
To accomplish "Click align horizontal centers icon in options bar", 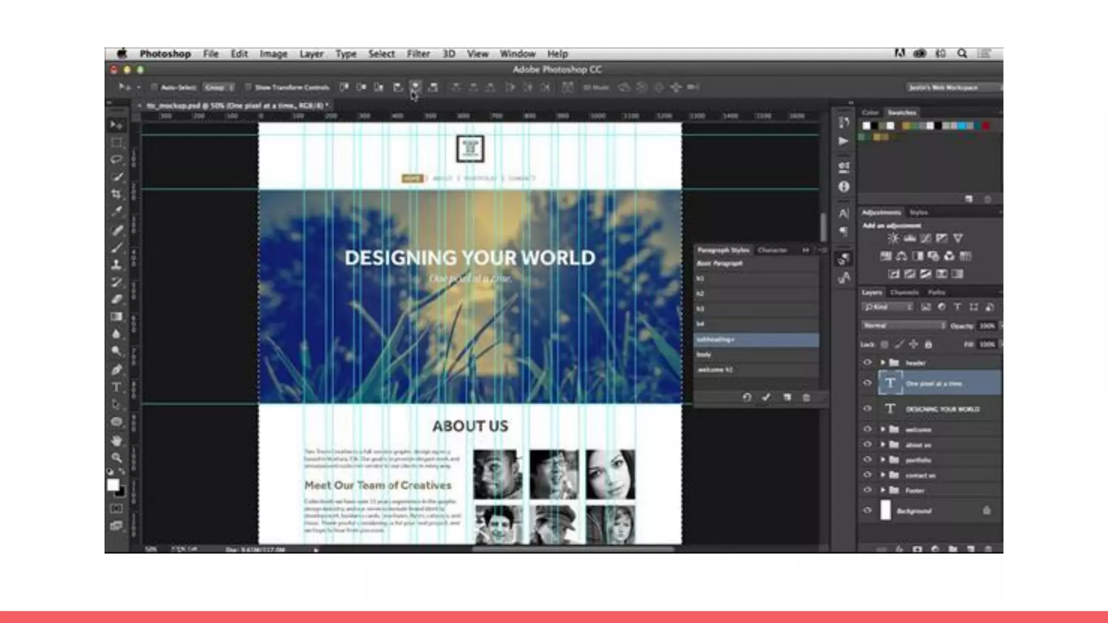I will point(415,87).
